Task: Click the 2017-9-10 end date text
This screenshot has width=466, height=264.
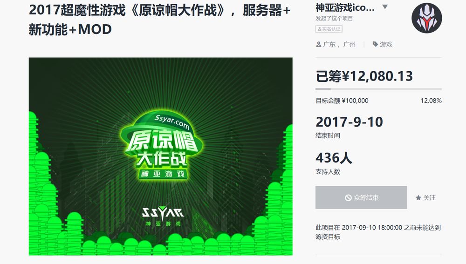Action: click(349, 122)
